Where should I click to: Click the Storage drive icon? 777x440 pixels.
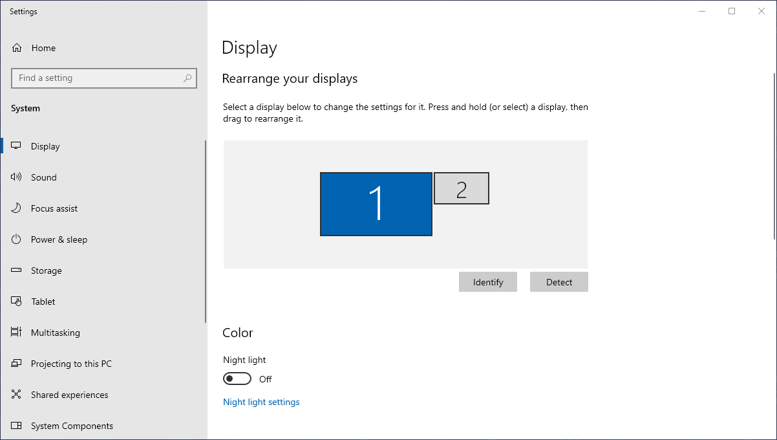pos(17,270)
